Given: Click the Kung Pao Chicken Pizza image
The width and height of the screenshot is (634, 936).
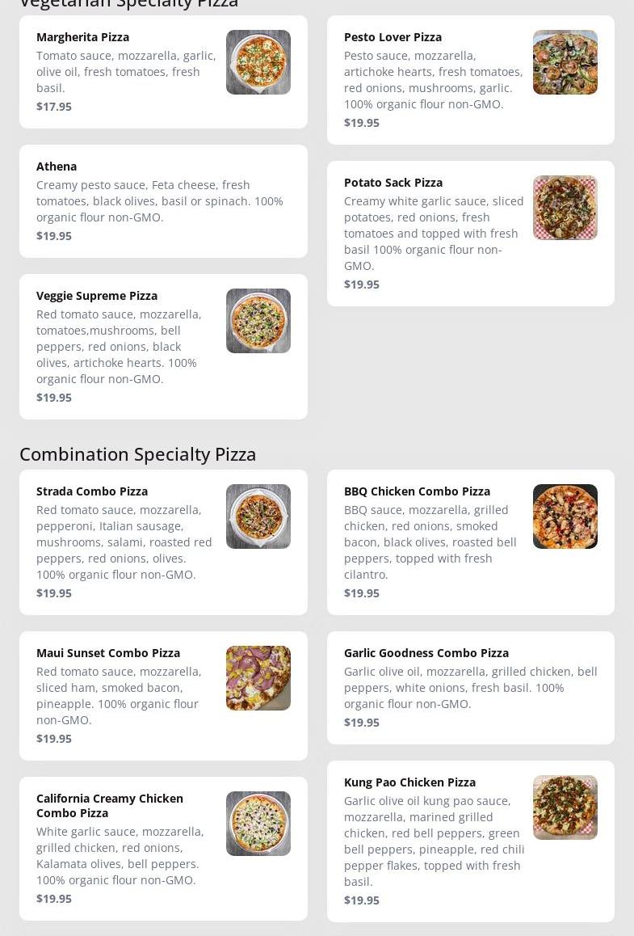Looking at the screenshot, I should click(x=565, y=807).
